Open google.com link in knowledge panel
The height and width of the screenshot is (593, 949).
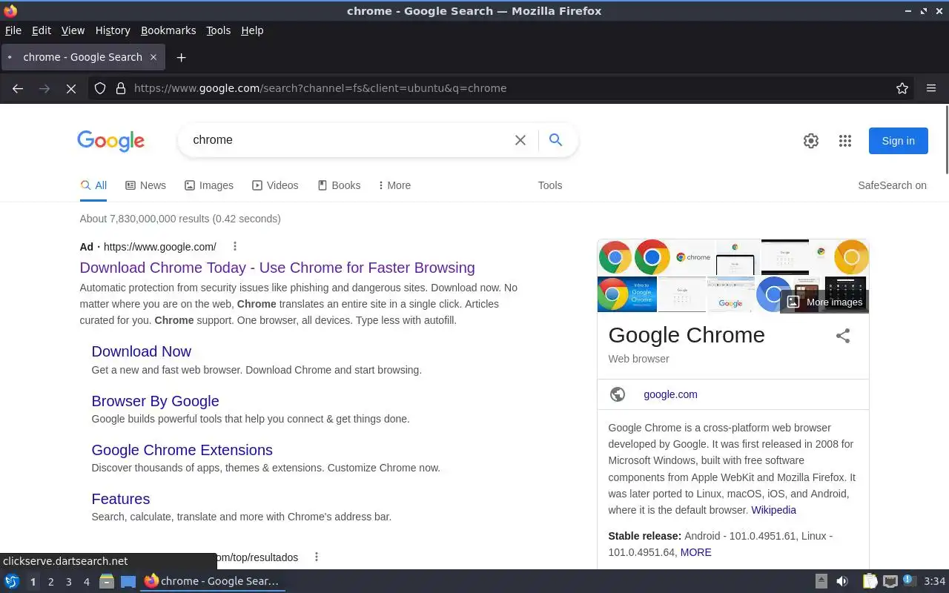pos(670,394)
